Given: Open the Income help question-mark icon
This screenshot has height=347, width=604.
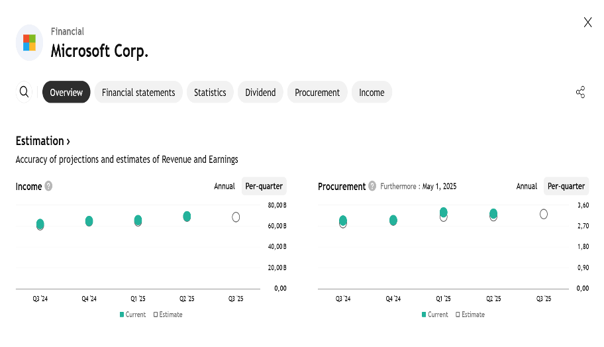Looking at the screenshot, I should click(x=48, y=186).
